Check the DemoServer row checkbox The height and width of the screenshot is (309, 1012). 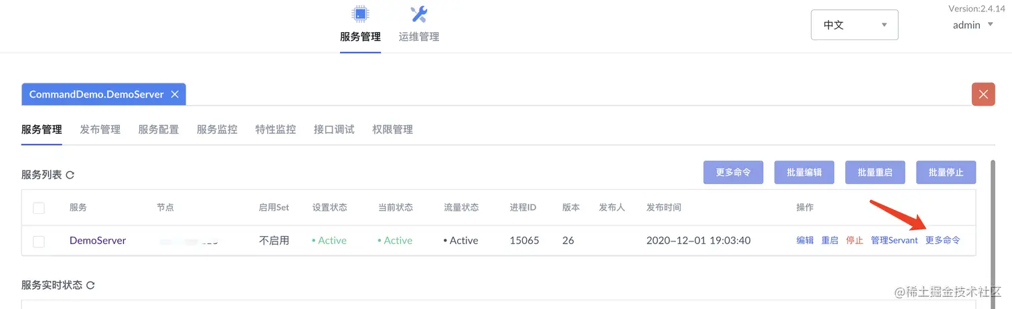39,241
